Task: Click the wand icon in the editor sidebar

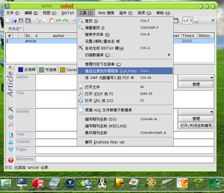Action: [x=11, y=109]
